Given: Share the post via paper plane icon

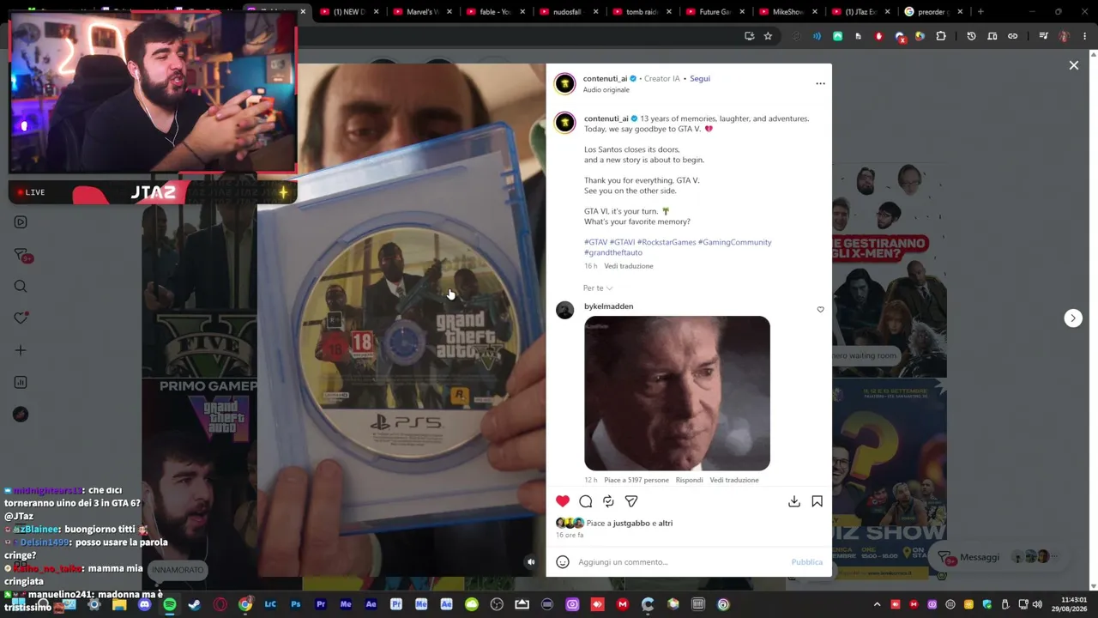Looking at the screenshot, I should (x=631, y=501).
